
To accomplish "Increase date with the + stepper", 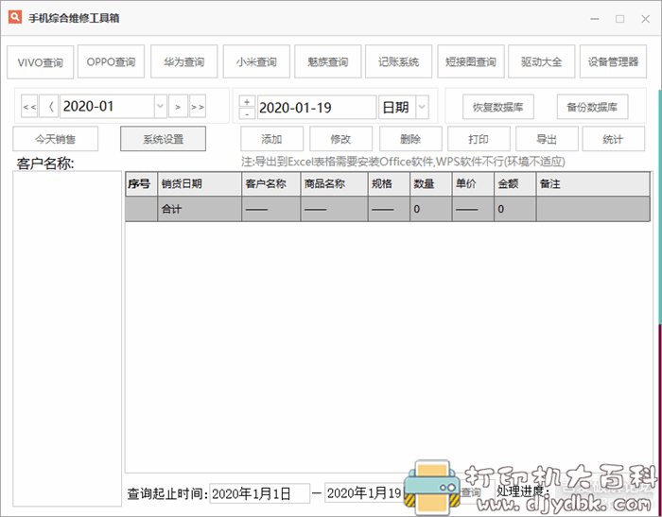I will pos(247,102).
